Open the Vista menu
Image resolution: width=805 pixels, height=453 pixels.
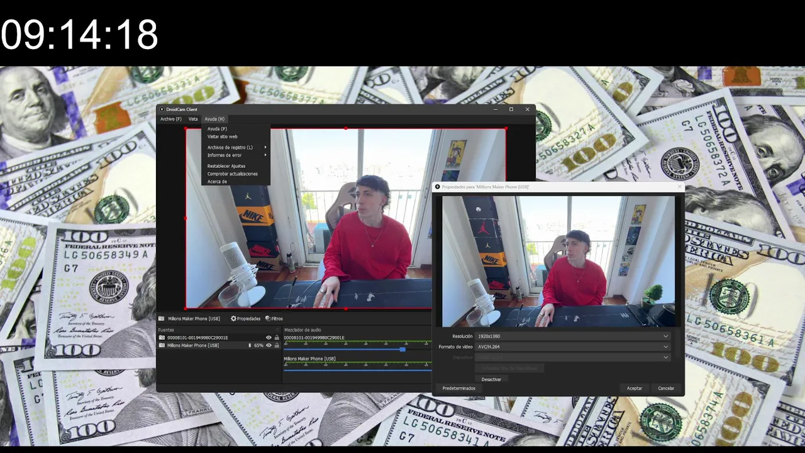193,119
